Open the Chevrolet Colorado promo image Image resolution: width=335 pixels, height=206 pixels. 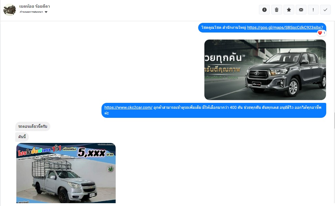pos(66,173)
